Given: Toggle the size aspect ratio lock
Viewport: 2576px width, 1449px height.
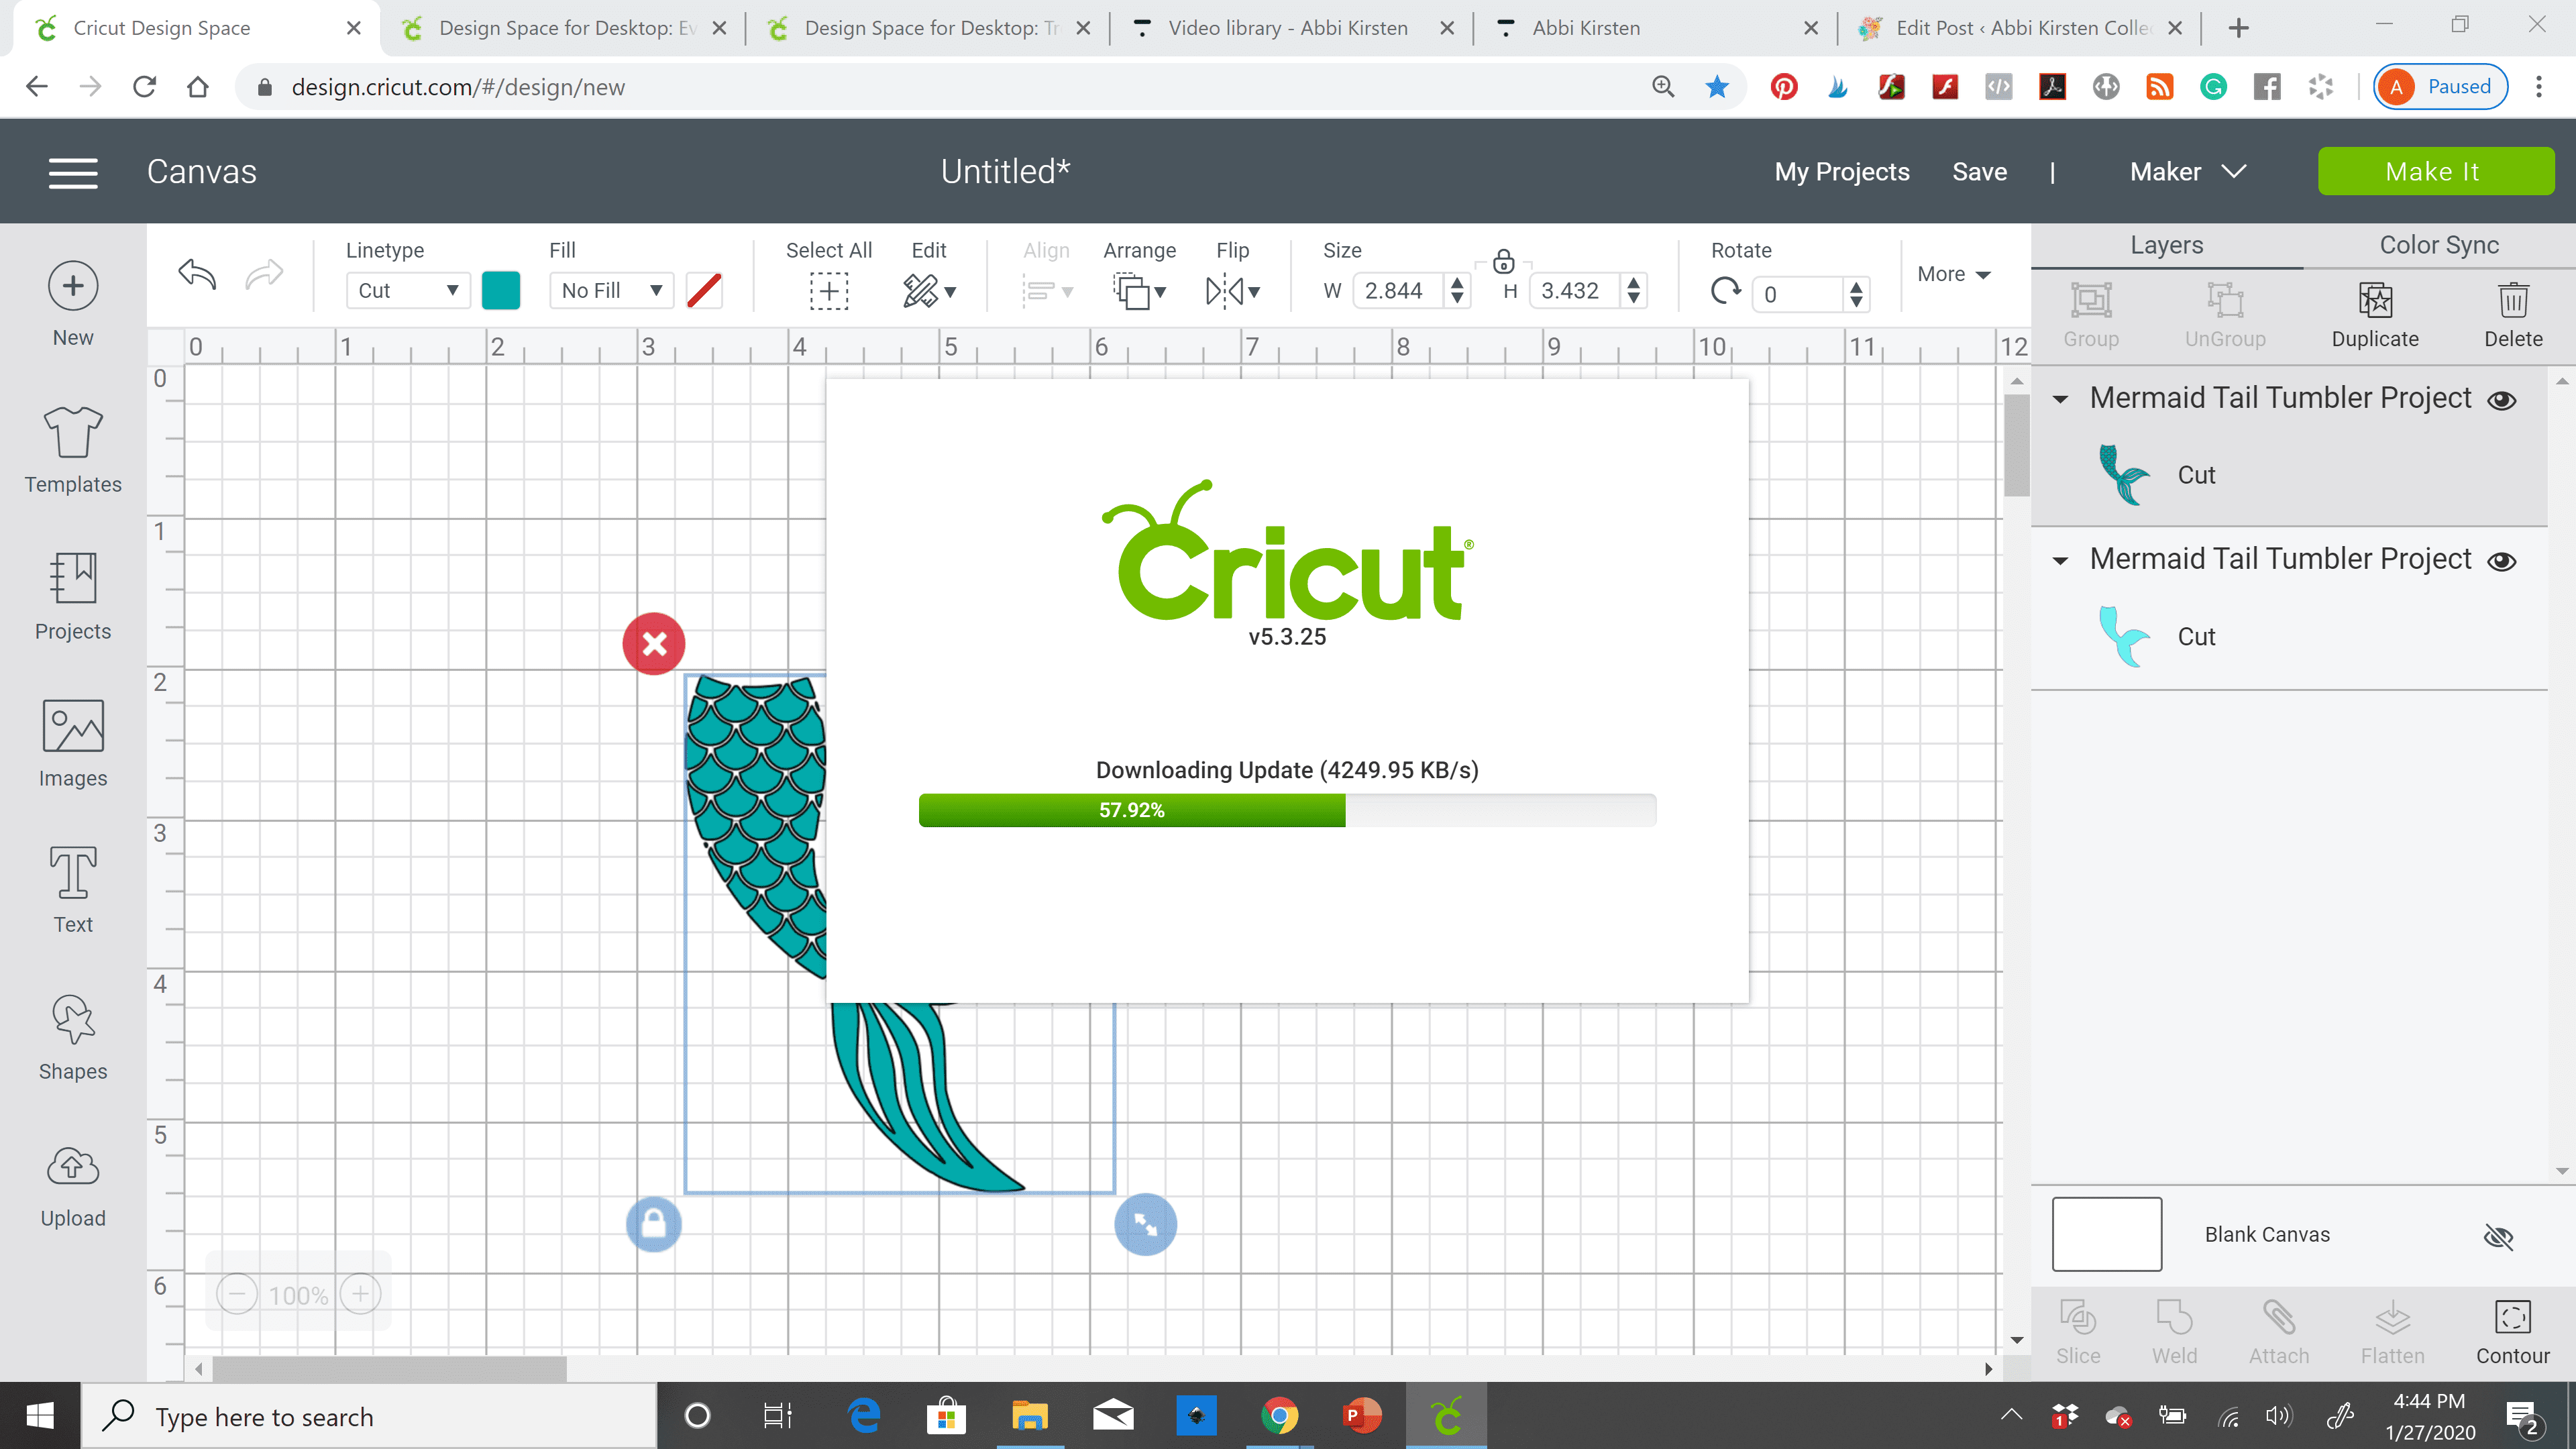Looking at the screenshot, I should (x=1503, y=262).
